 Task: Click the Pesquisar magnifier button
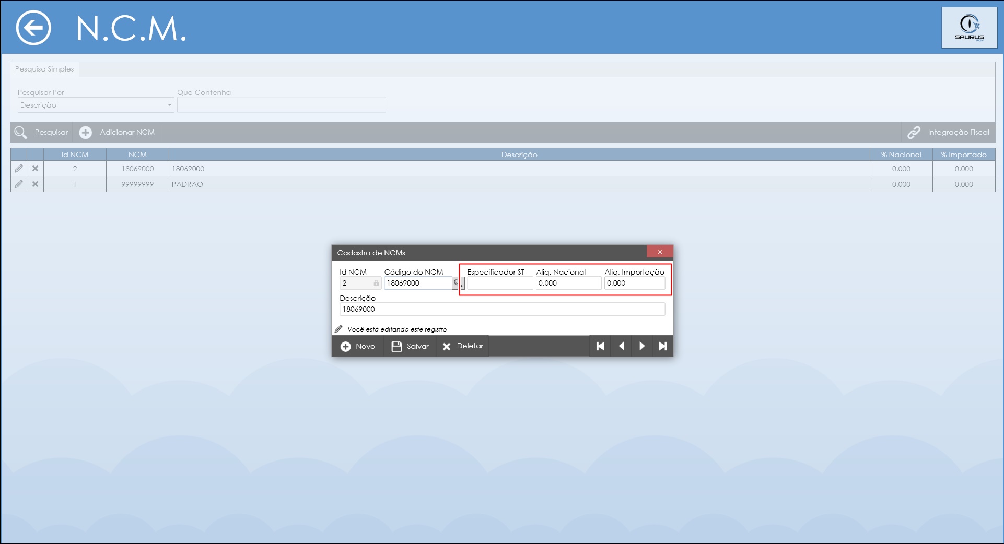41,132
